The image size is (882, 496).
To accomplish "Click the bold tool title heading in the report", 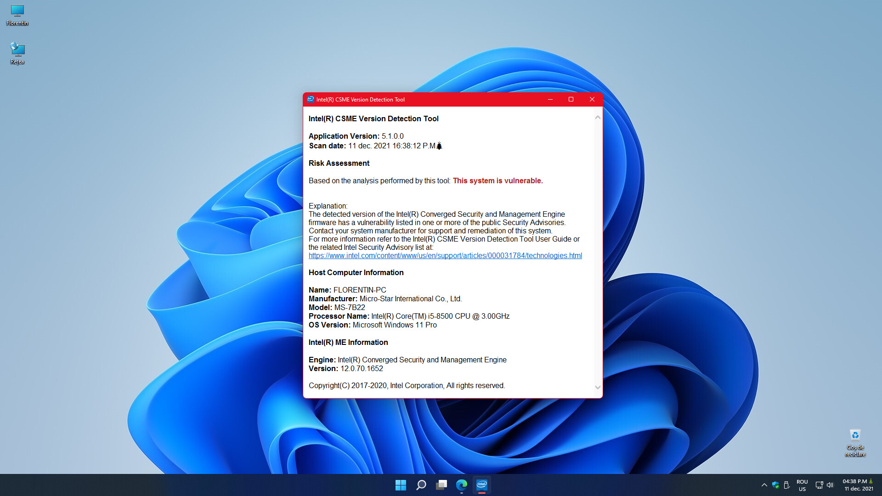I will click(373, 119).
